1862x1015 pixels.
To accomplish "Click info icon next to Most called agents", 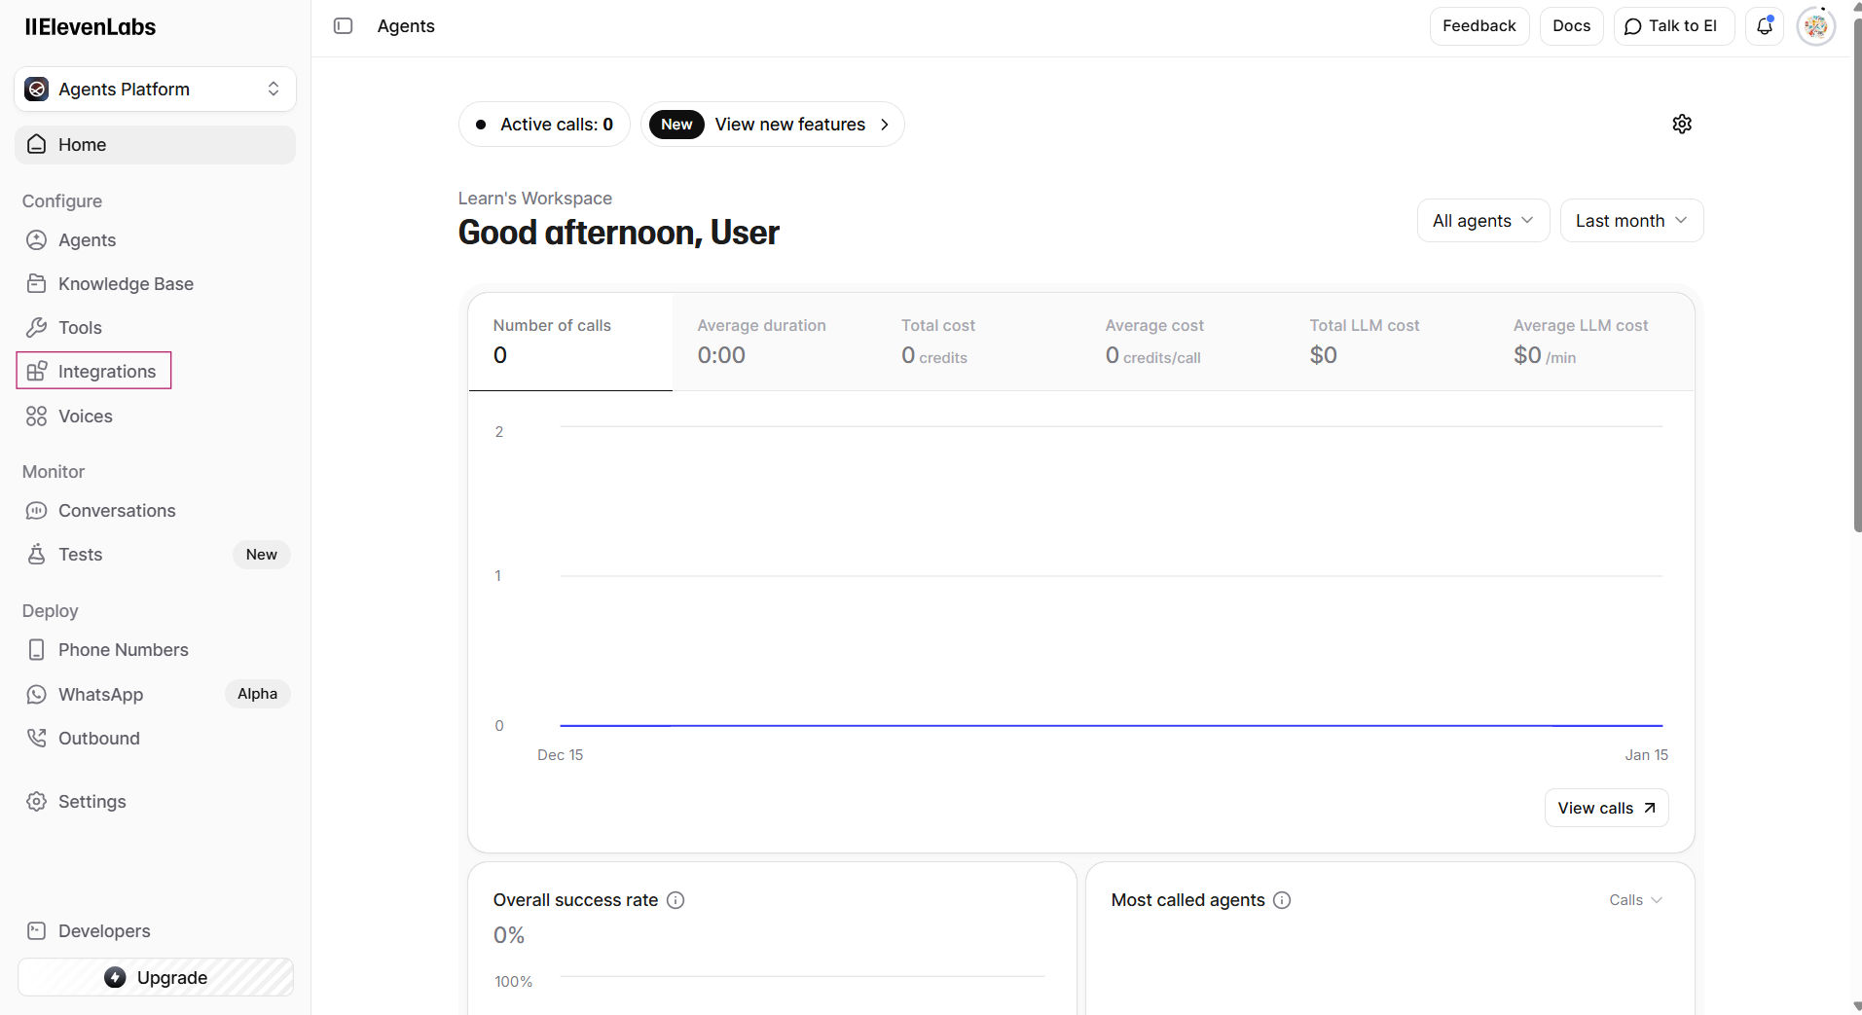I will click(x=1282, y=900).
